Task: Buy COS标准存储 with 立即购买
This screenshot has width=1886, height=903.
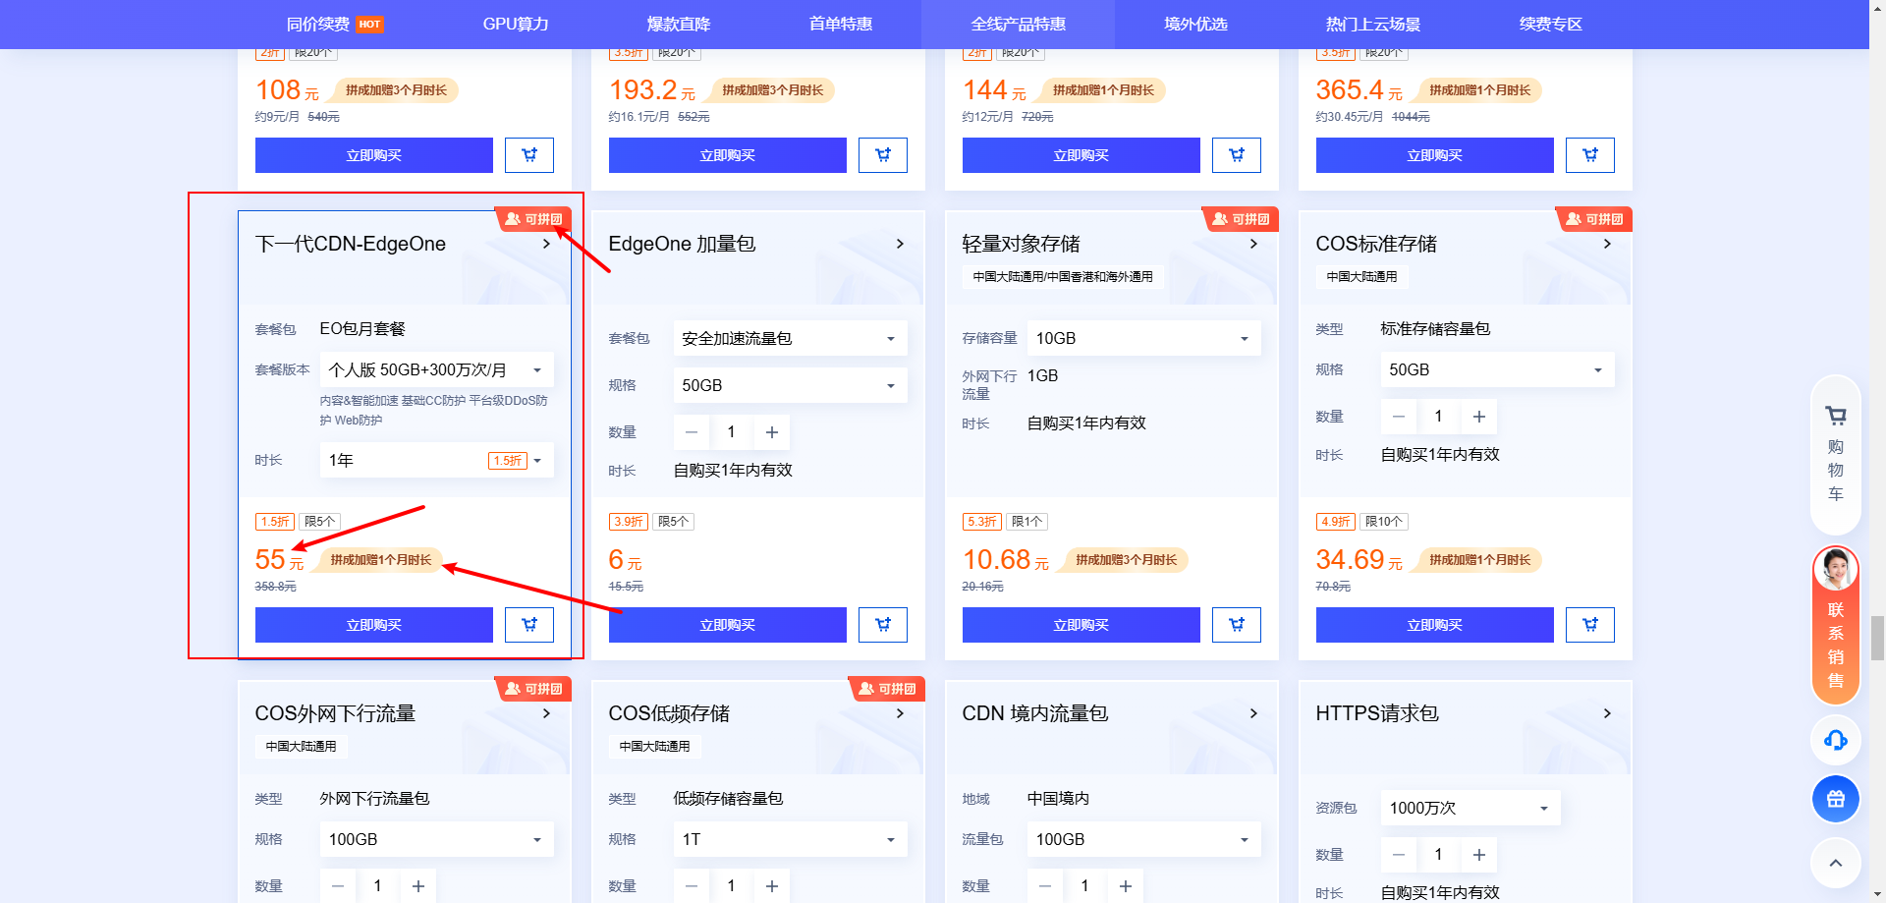Action: tap(1435, 625)
